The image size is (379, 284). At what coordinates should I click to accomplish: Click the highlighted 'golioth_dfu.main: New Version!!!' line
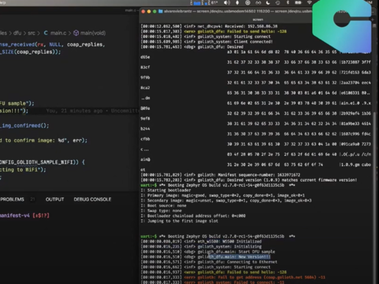[206, 257]
